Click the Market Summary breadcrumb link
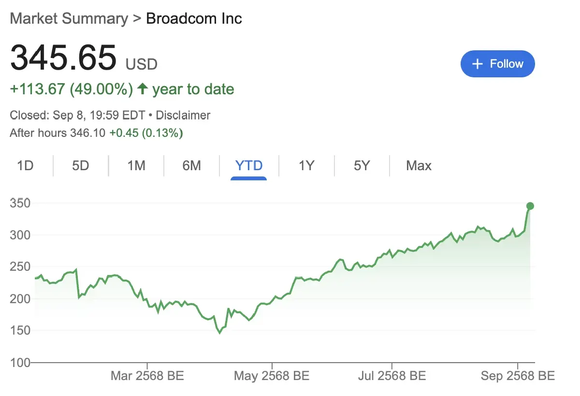Viewport: 580px width, 396px height. [x=69, y=18]
